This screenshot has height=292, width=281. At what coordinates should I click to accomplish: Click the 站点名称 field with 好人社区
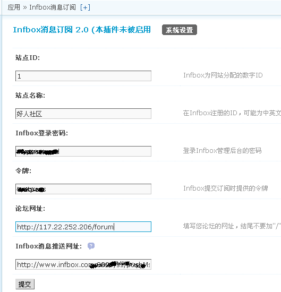point(83,114)
